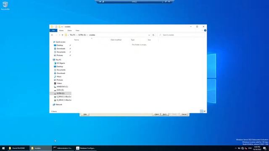Select the EXTRA (E:) drive in navigation pane
Screen dimensions: 269x151
click(x=61, y=94)
